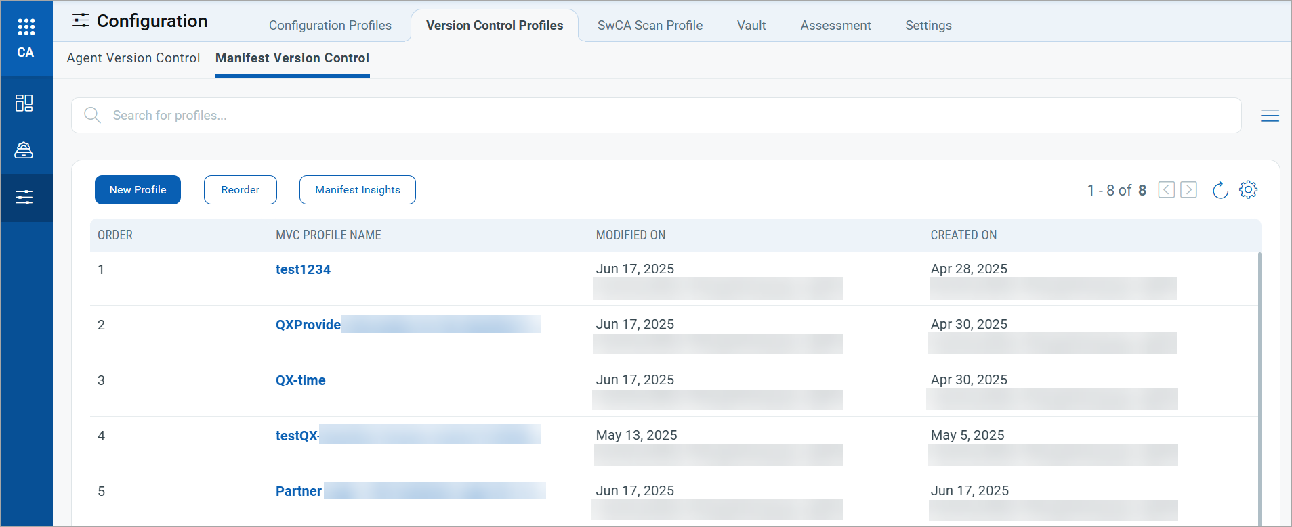The width and height of the screenshot is (1292, 527).
Task: Open the test1234 profile link
Action: pos(303,269)
